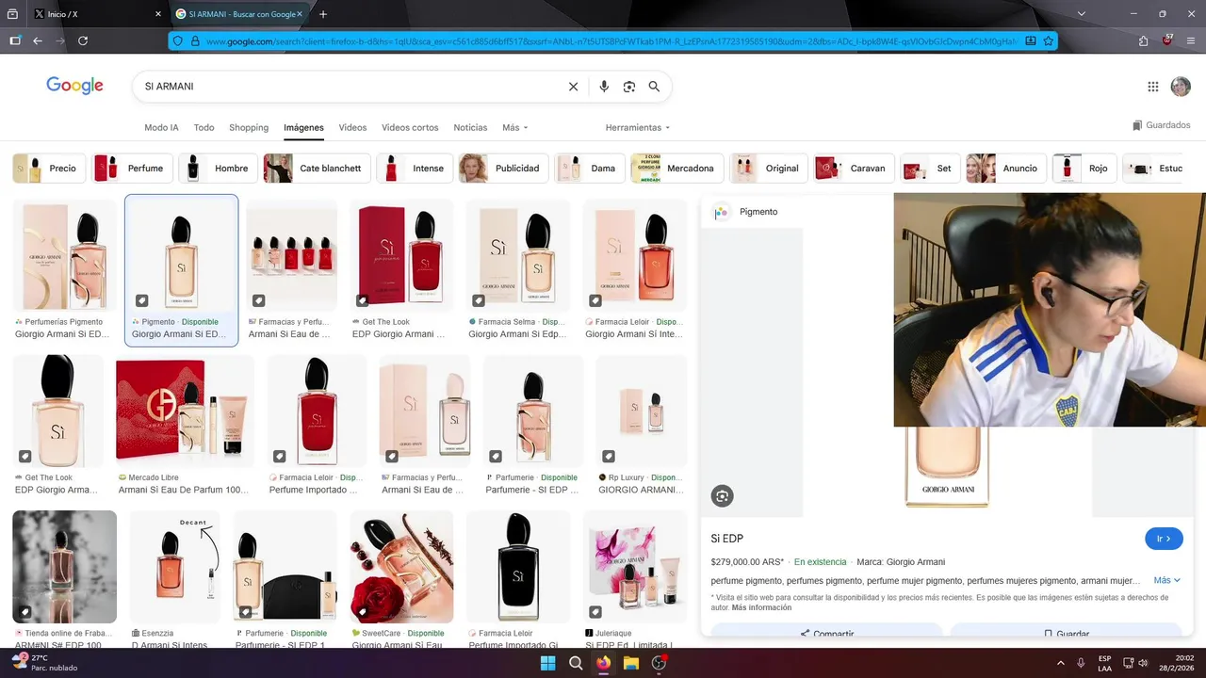This screenshot has height=678, width=1206.
Task: Open the Rp Luxury GIORGIO ARMANI thumbnail
Action: pos(642,412)
